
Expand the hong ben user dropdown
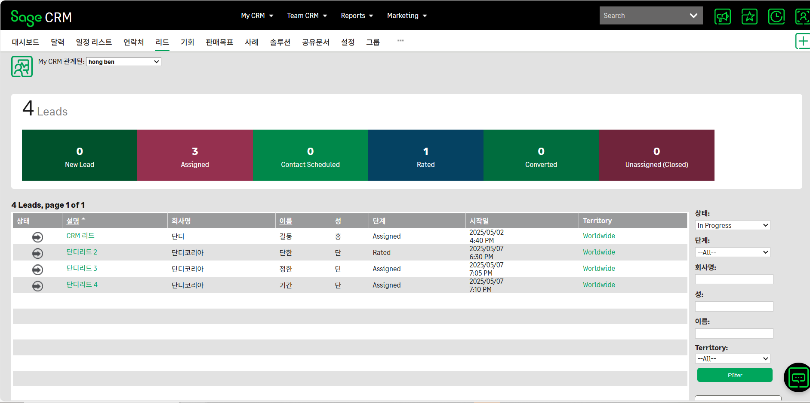click(x=123, y=62)
